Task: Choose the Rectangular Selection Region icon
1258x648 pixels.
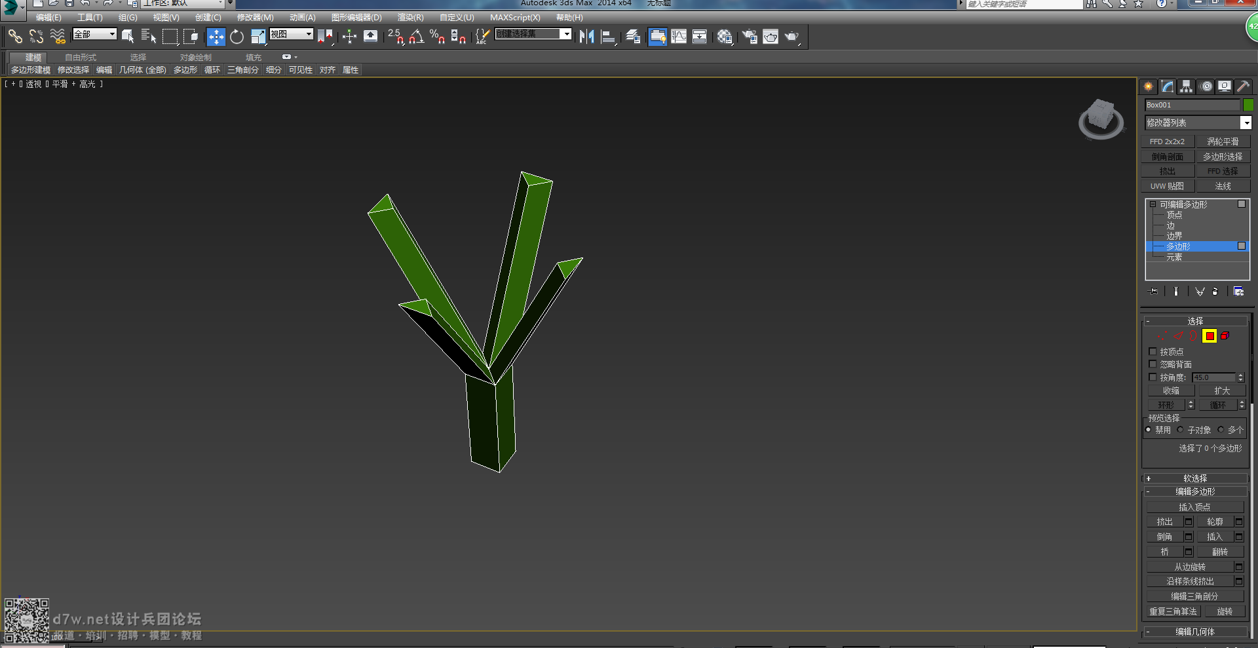Action: point(170,37)
